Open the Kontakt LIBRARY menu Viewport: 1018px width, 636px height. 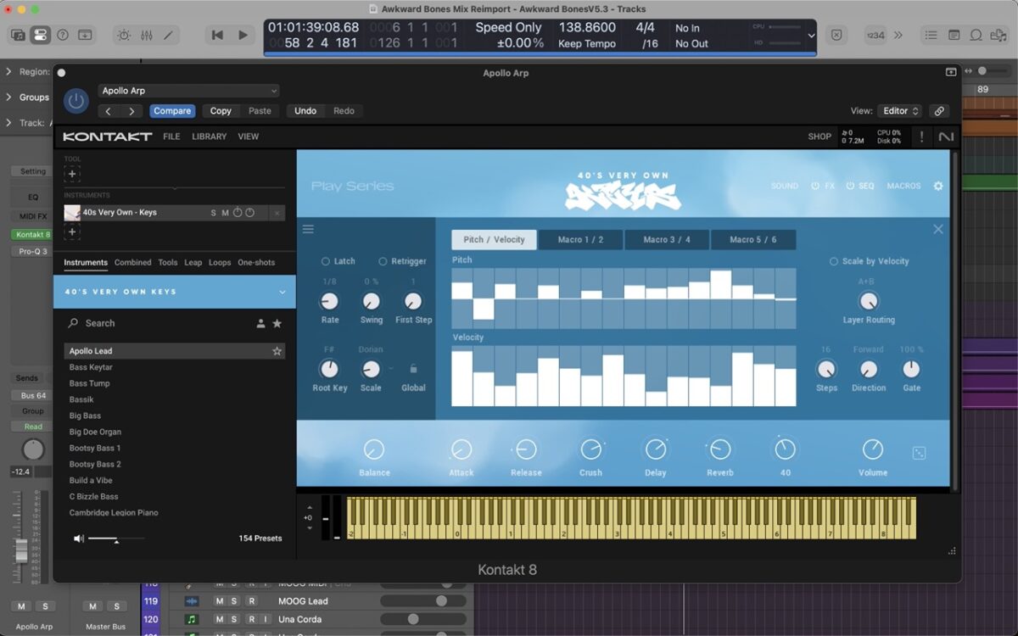pos(209,137)
